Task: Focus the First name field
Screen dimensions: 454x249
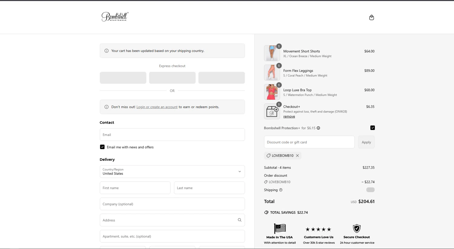Action: pyautogui.click(x=135, y=188)
